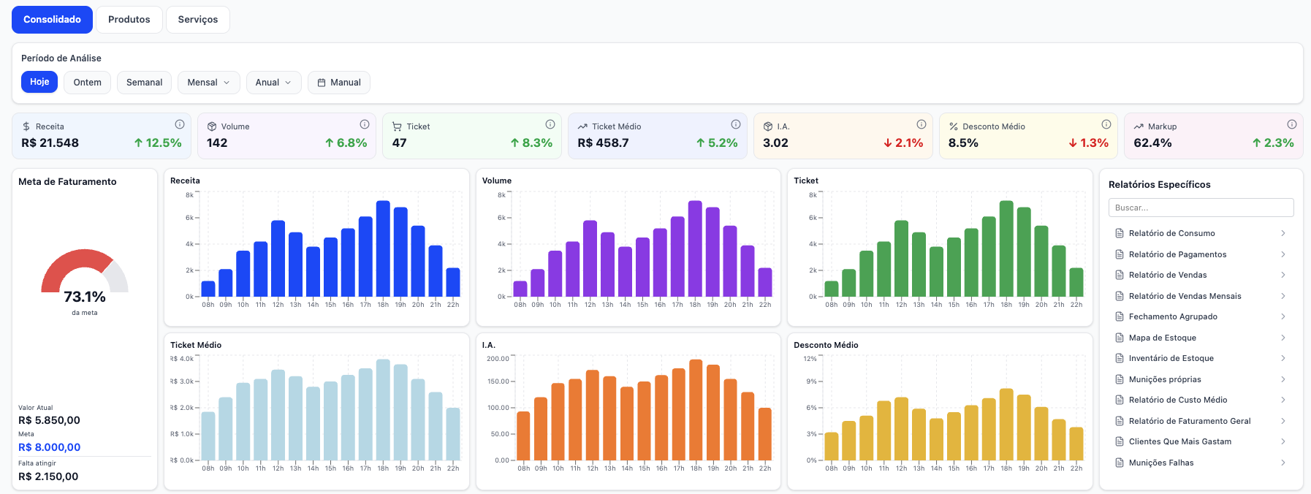
Task: Switch to the Produtos tab
Action: (129, 20)
